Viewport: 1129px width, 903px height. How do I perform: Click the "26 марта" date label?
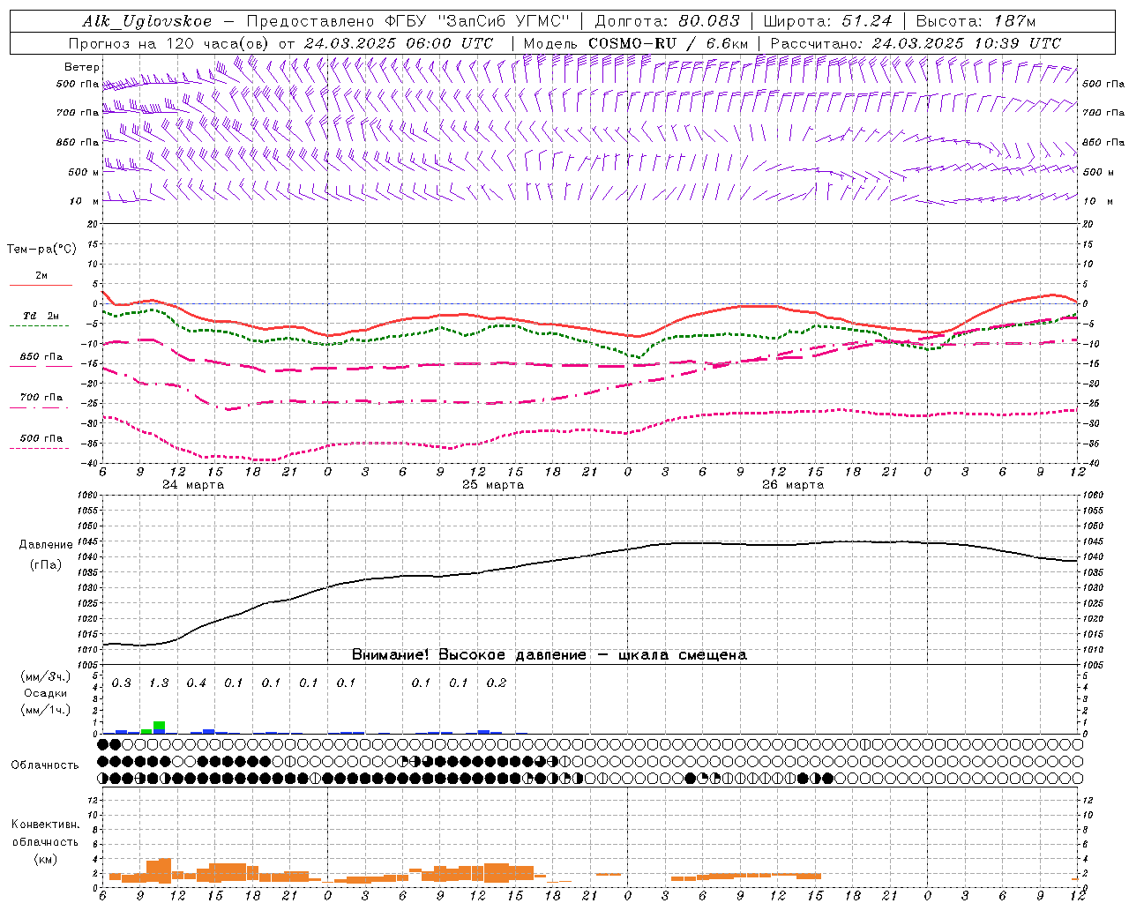pos(793,485)
